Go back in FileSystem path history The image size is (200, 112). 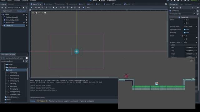[2, 58]
